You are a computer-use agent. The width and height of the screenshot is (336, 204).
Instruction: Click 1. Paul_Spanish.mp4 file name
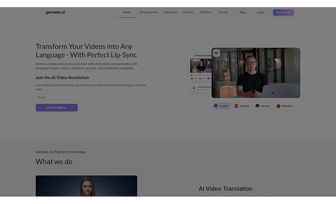pyautogui.click(x=204, y=87)
